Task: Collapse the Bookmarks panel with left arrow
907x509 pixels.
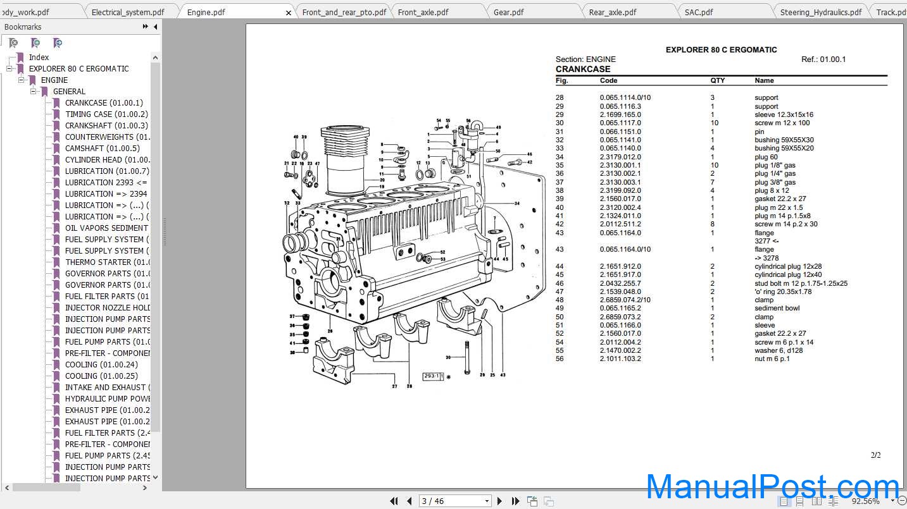Action: tap(156, 27)
